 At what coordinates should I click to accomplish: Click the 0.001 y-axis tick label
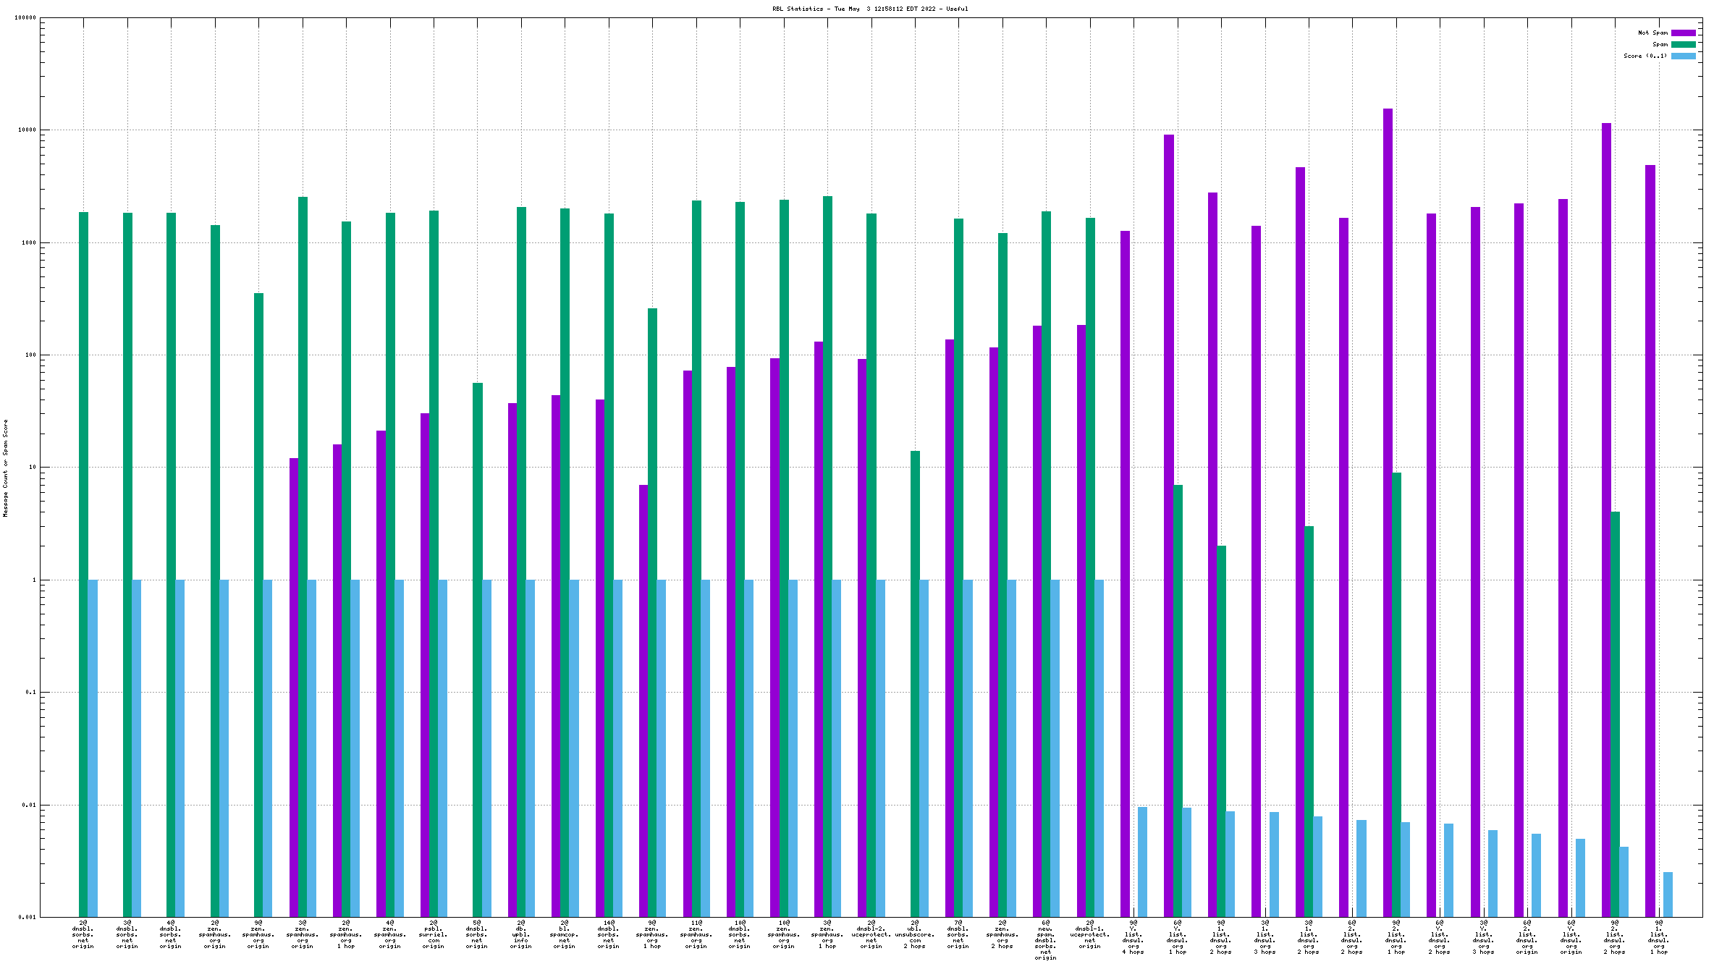point(27,917)
